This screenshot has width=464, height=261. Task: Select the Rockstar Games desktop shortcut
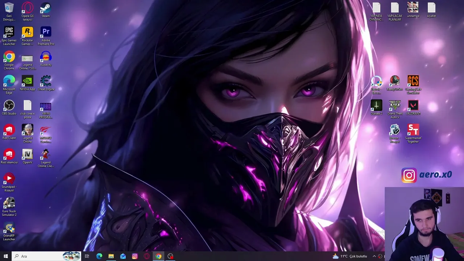28,36
